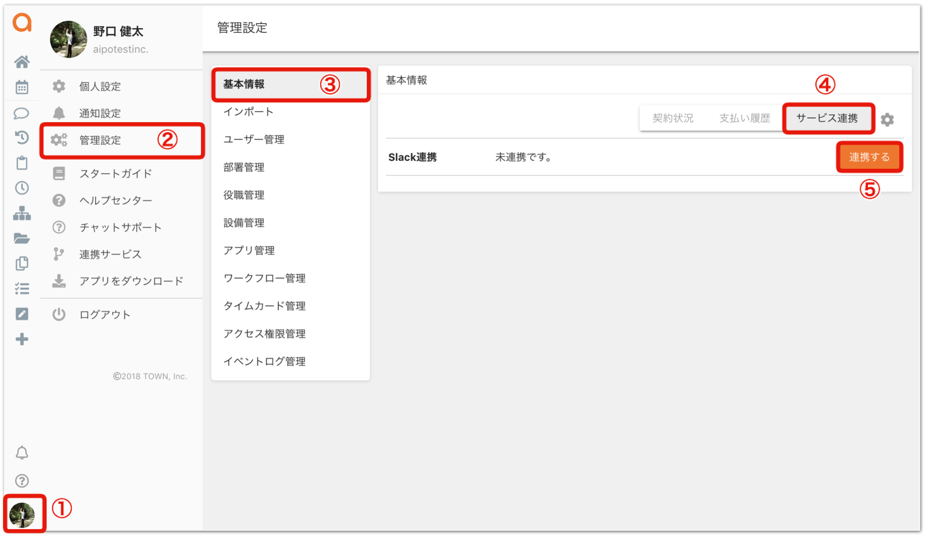The width and height of the screenshot is (926, 536).
Task: Select 基本情報 in the settings list
Action: point(290,84)
